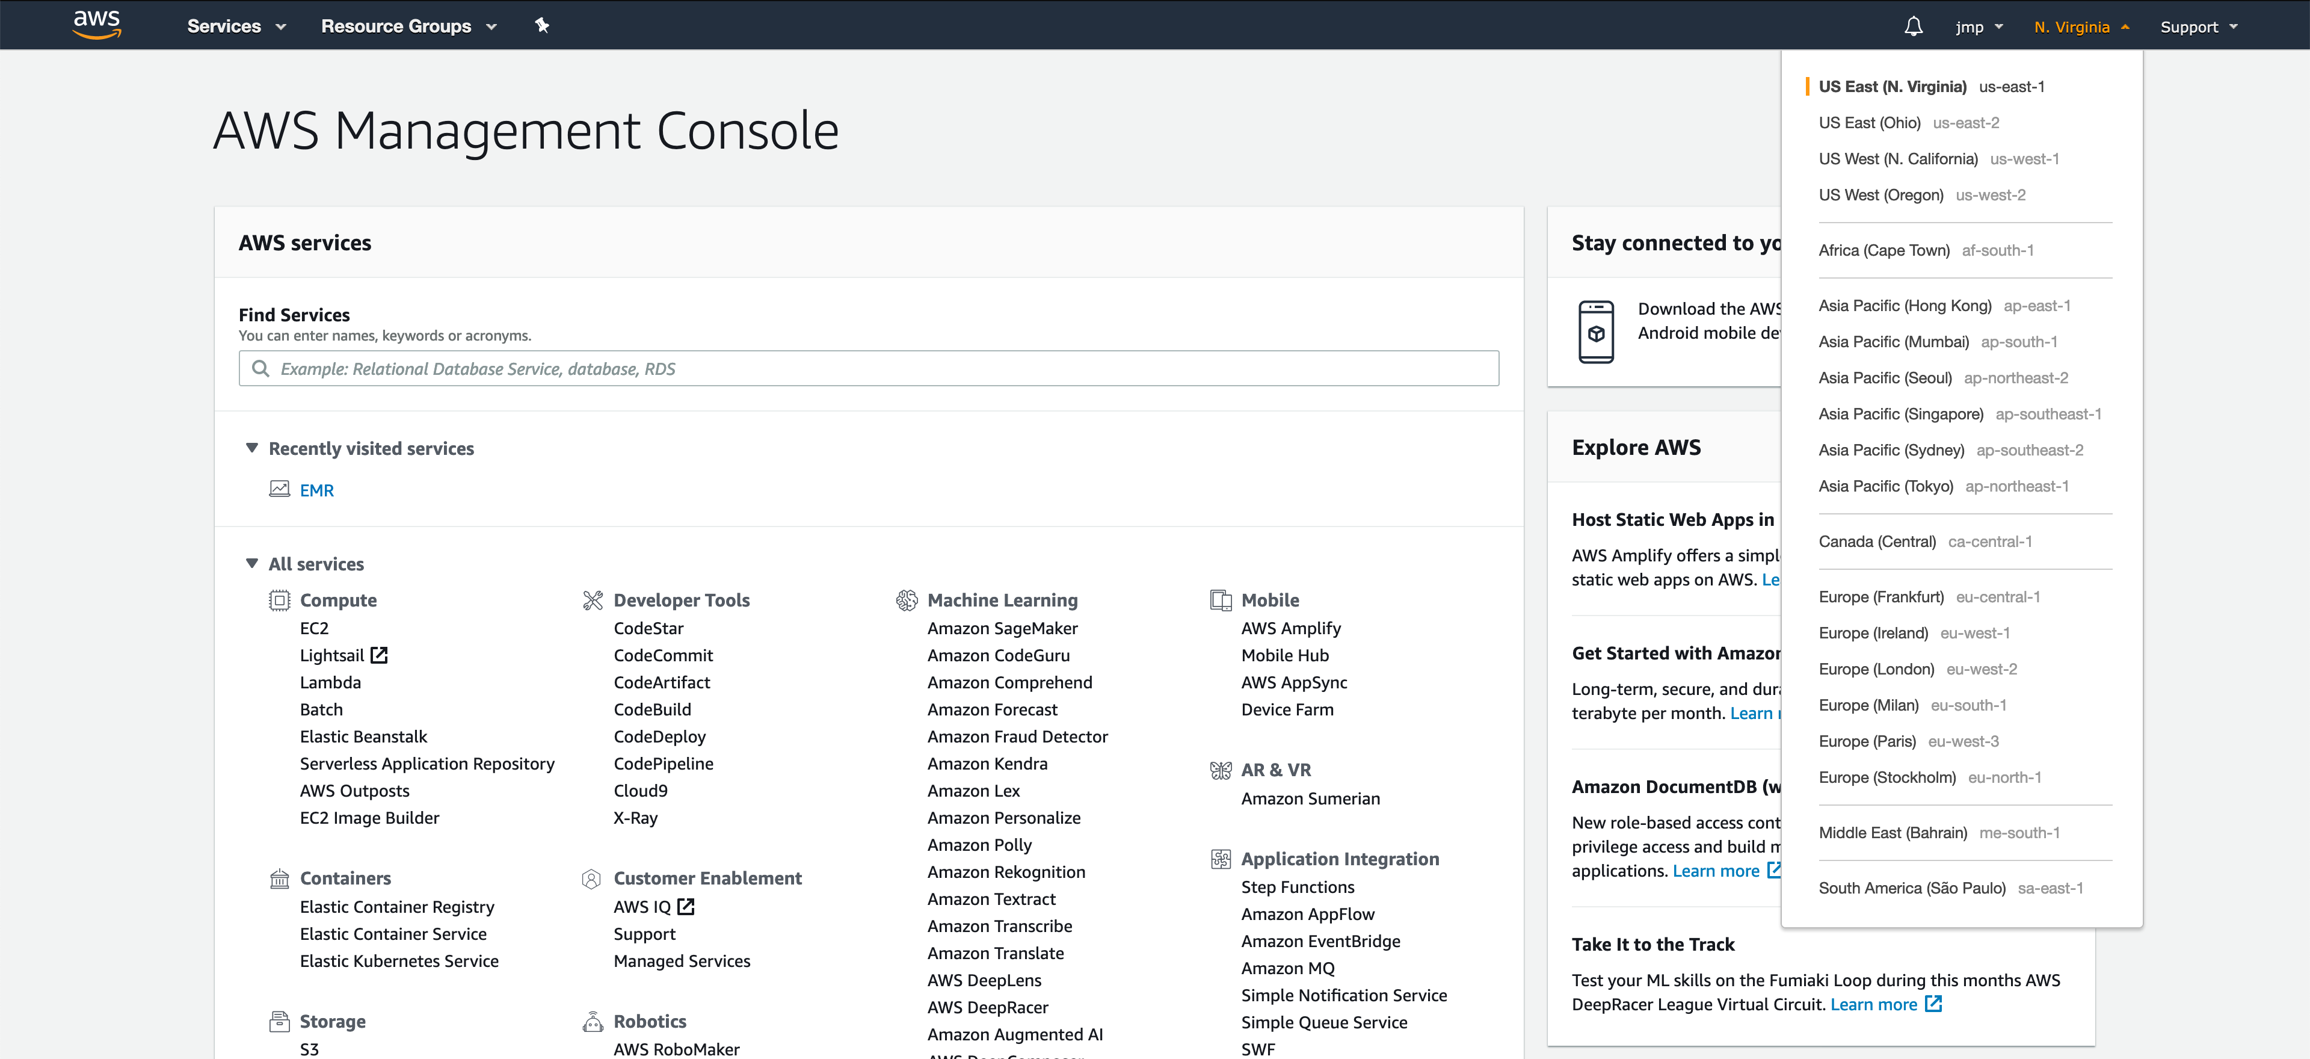This screenshot has width=2310, height=1059.
Task: Open Managed Services link
Action: tap(682, 960)
